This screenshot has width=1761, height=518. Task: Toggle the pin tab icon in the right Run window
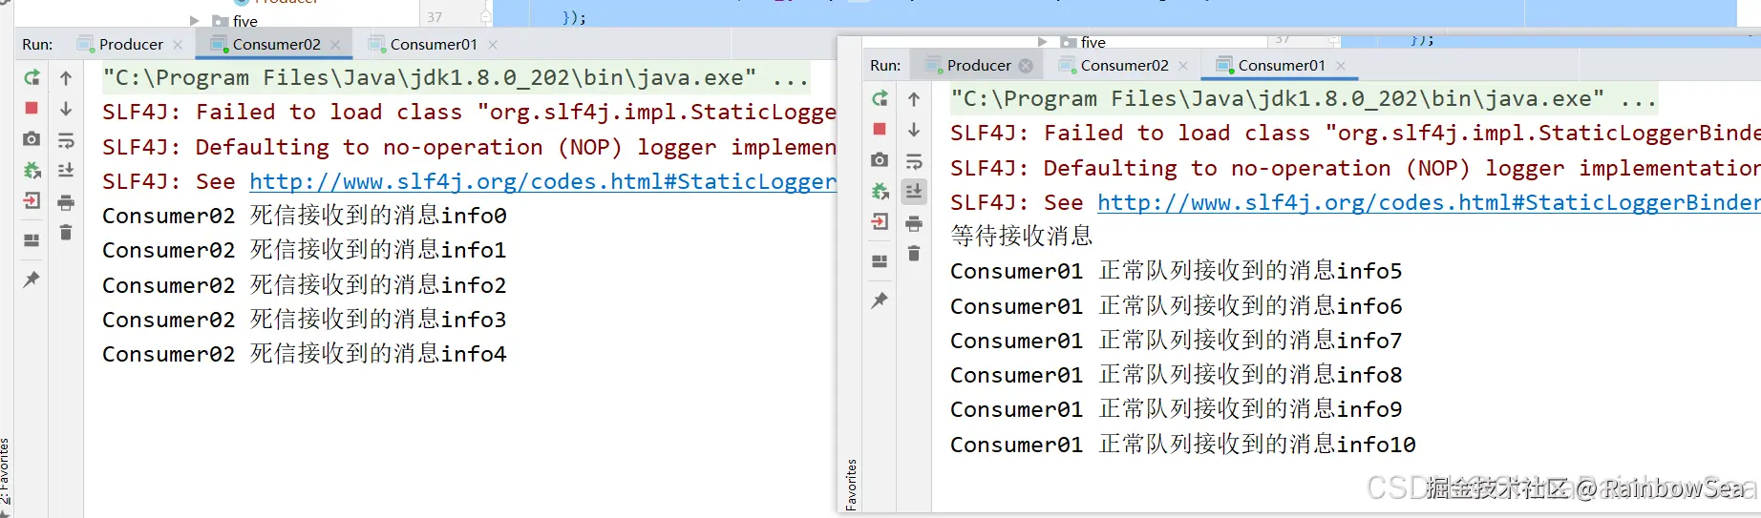pyautogui.click(x=880, y=300)
